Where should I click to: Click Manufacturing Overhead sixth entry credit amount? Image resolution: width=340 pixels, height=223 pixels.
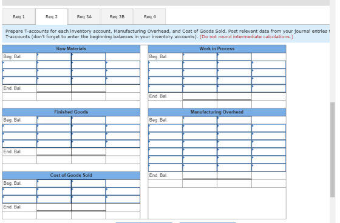tap(234, 168)
